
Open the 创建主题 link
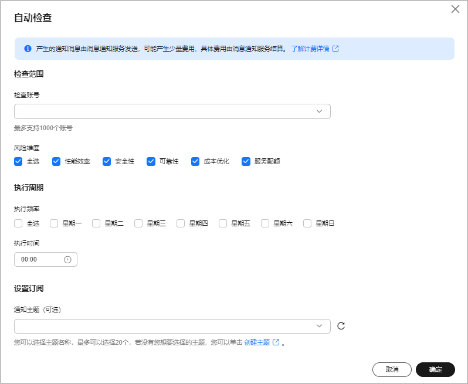coord(257,342)
